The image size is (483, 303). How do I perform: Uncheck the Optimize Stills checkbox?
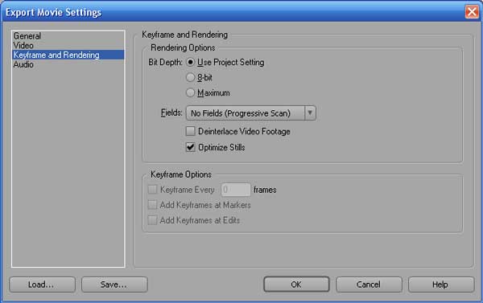tap(190, 147)
